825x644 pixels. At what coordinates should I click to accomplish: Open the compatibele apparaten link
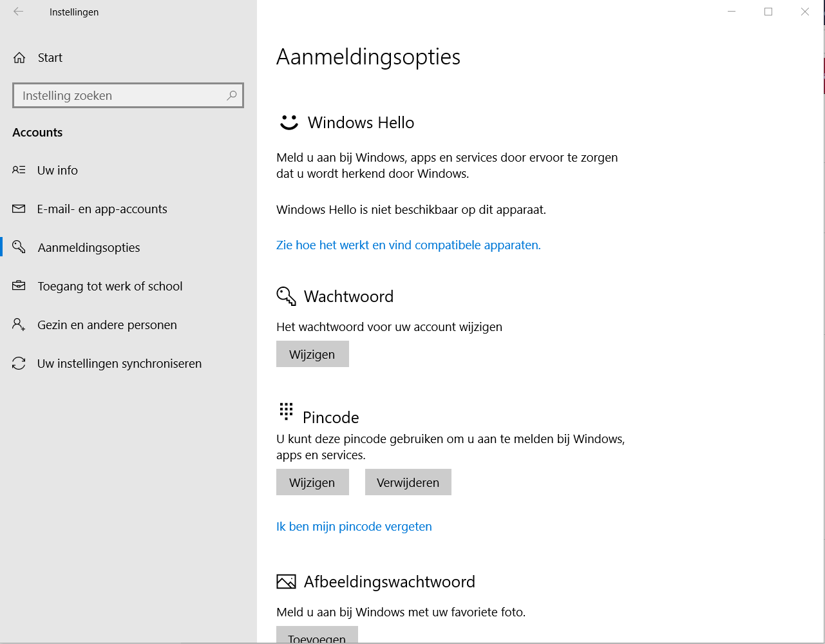[408, 245]
